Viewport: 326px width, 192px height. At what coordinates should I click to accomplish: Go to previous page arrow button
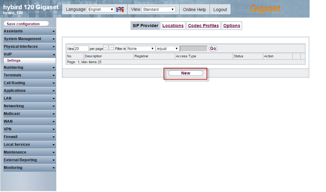click(x=106, y=48)
